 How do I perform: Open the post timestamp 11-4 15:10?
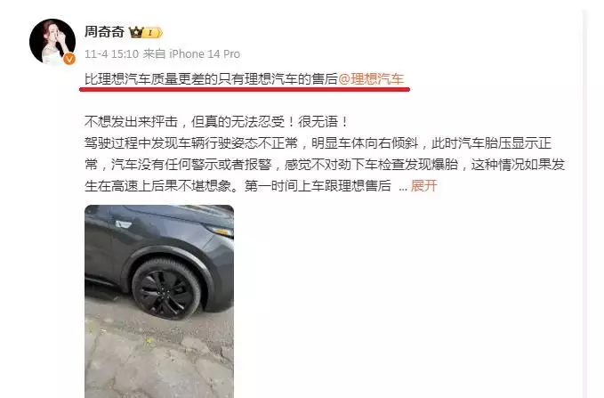111,53
